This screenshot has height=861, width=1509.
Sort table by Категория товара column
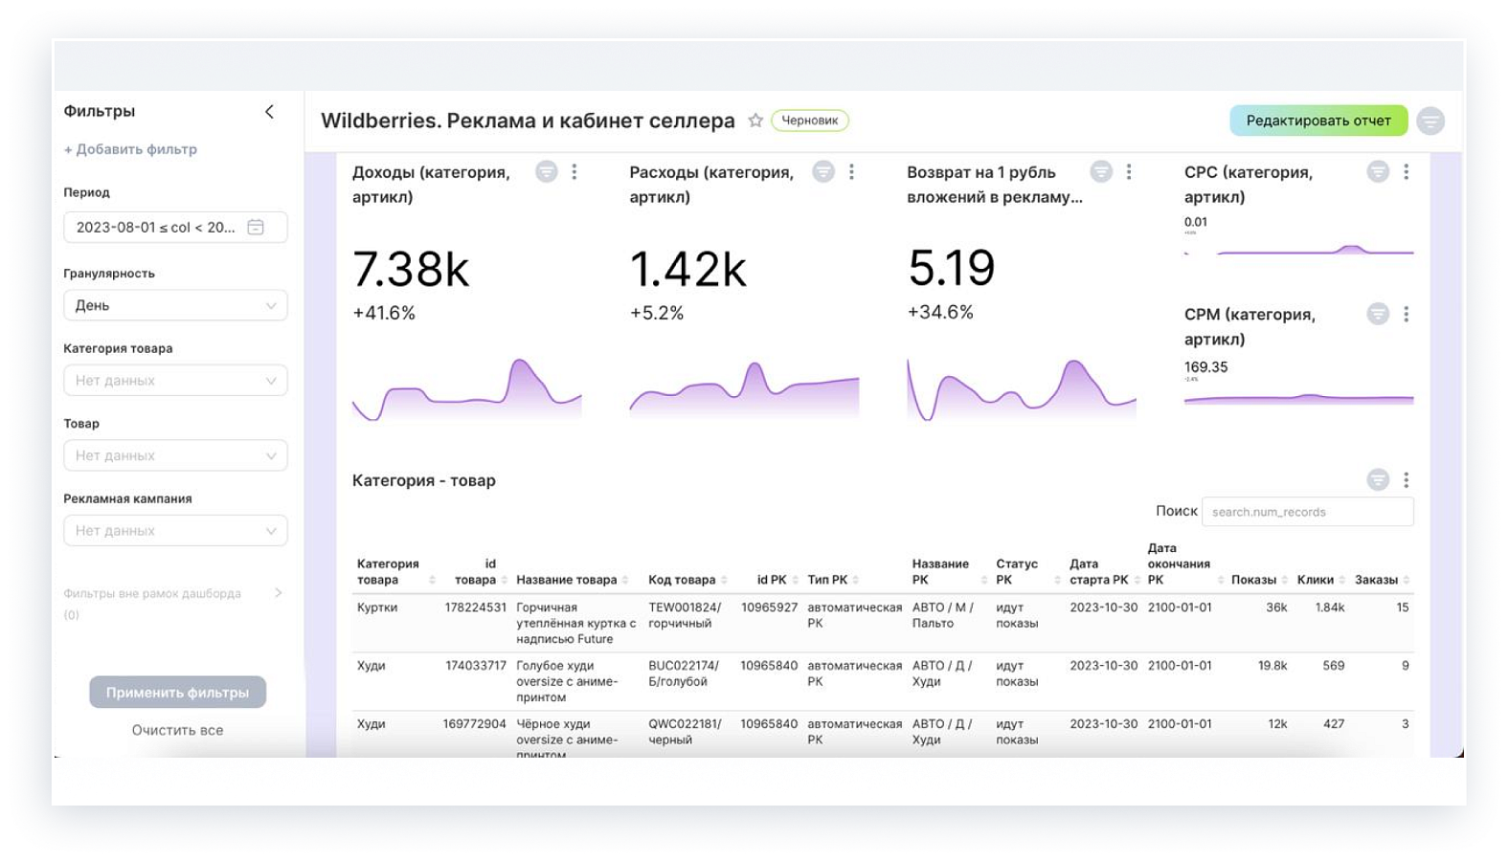(433, 581)
